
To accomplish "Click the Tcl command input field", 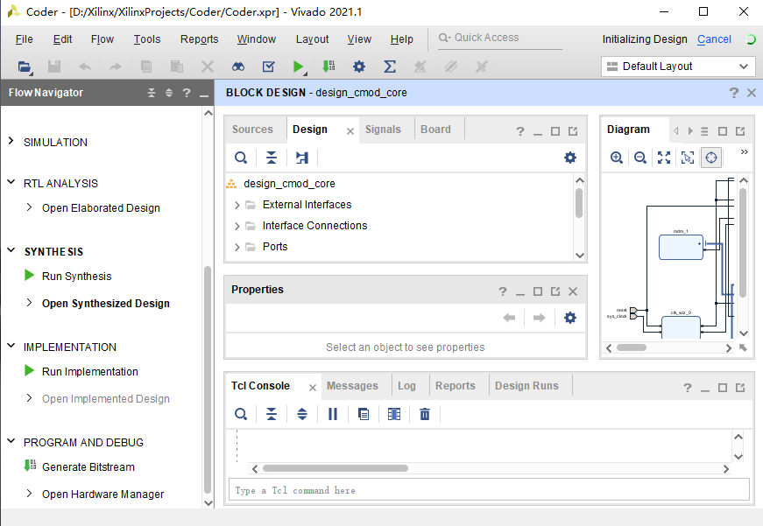I will click(x=489, y=490).
